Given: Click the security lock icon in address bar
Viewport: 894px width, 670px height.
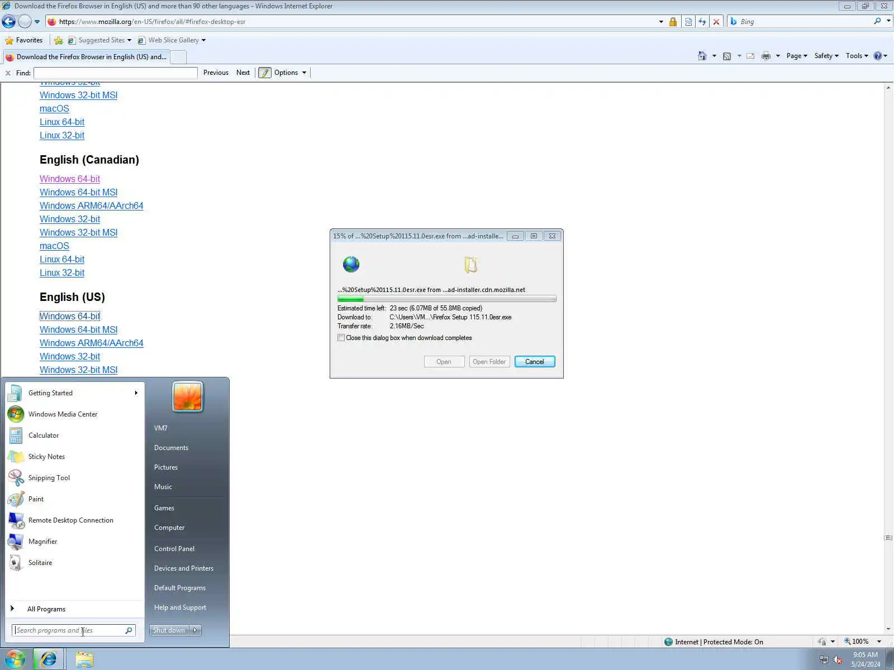Looking at the screenshot, I should pos(673,22).
